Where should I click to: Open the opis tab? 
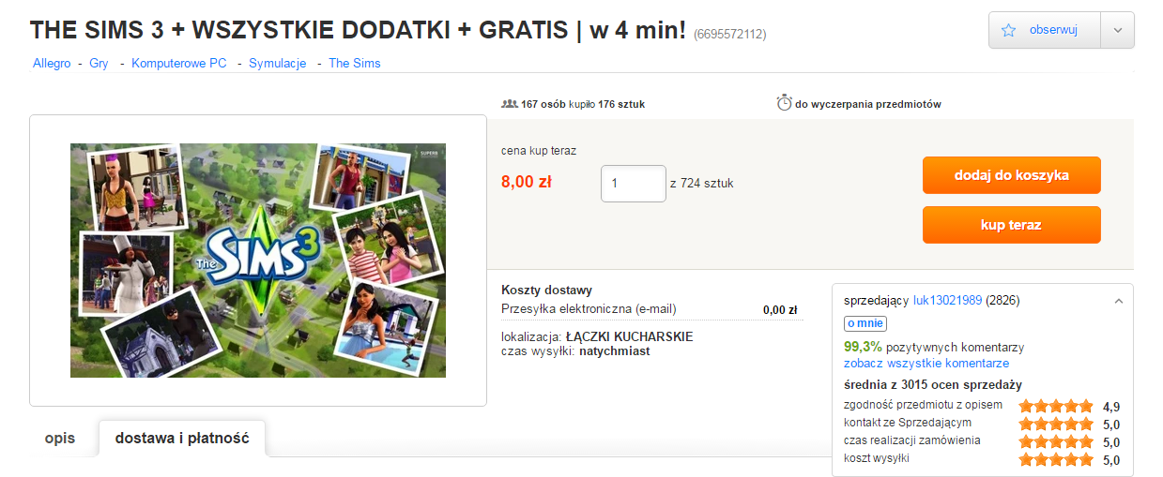point(60,439)
